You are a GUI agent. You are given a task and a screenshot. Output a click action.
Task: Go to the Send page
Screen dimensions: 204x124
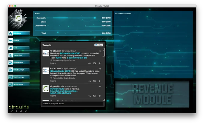tap(19, 48)
